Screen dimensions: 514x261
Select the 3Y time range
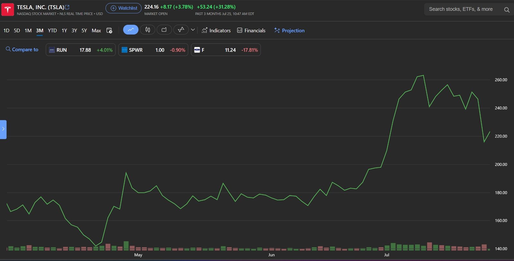74,30
